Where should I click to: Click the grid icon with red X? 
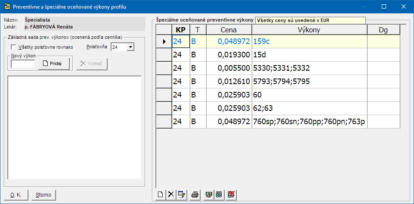coord(232,195)
